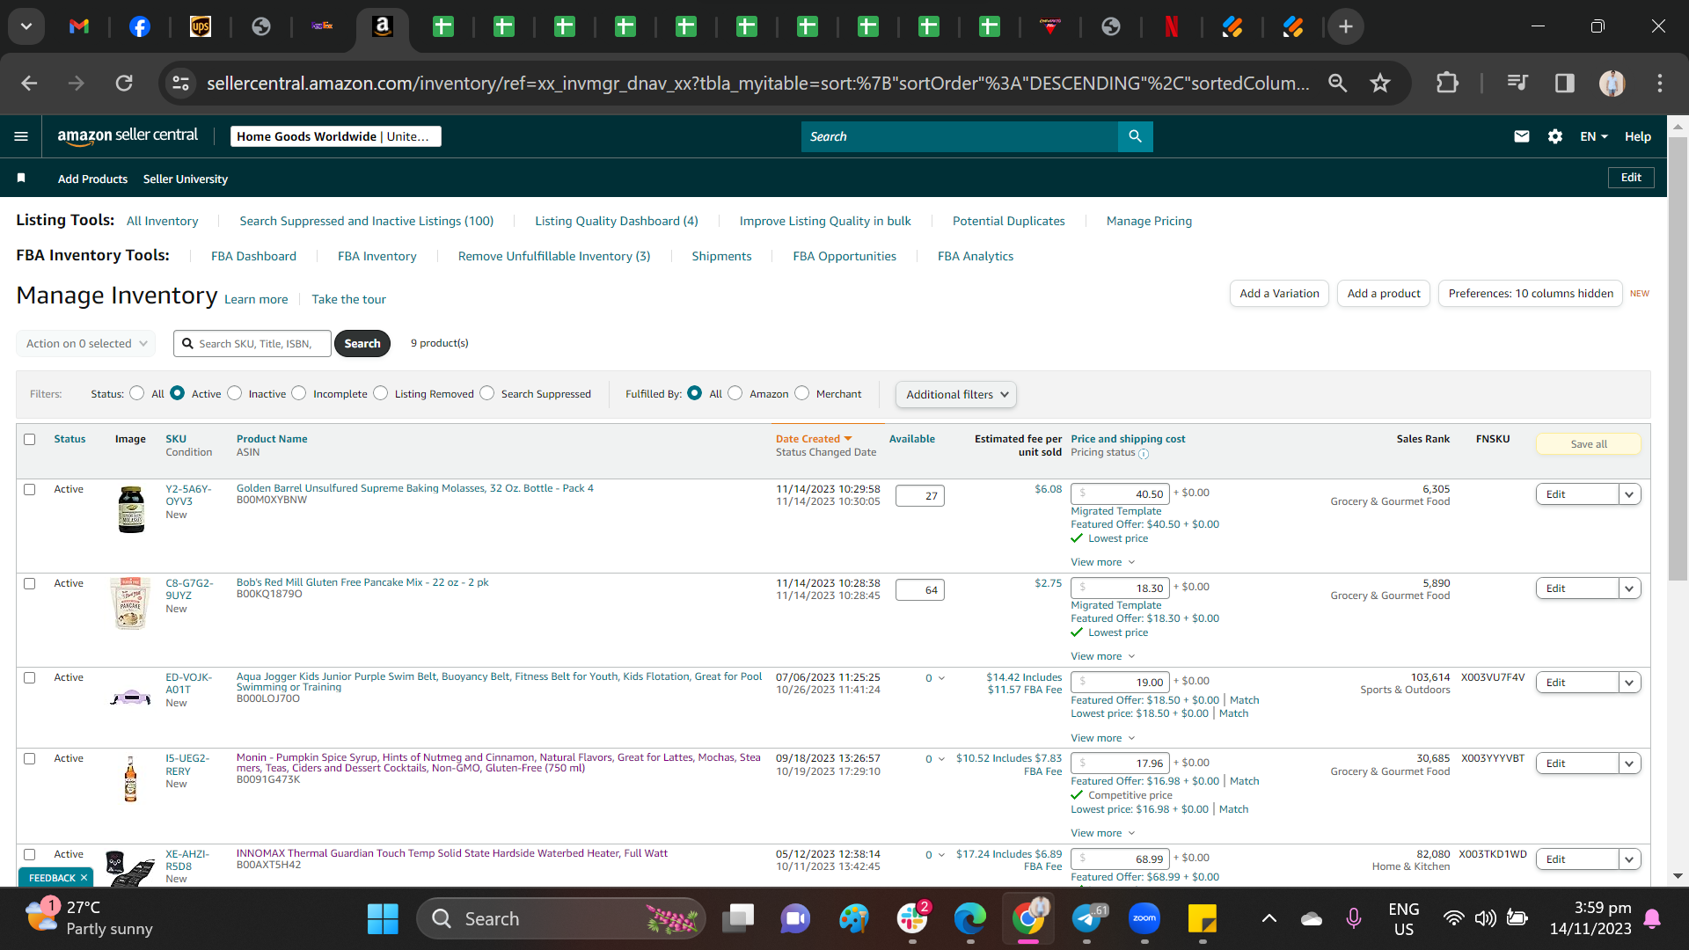Click the Add a Variation button
The height and width of the screenshot is (950, 1689).
coord(1279,293)
